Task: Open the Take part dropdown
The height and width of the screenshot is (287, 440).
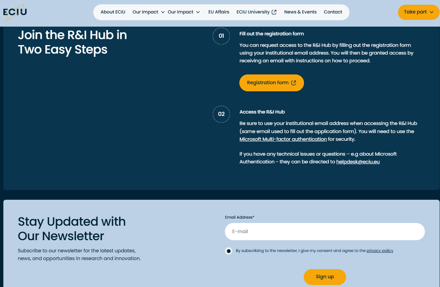Action: pos(418,12)
